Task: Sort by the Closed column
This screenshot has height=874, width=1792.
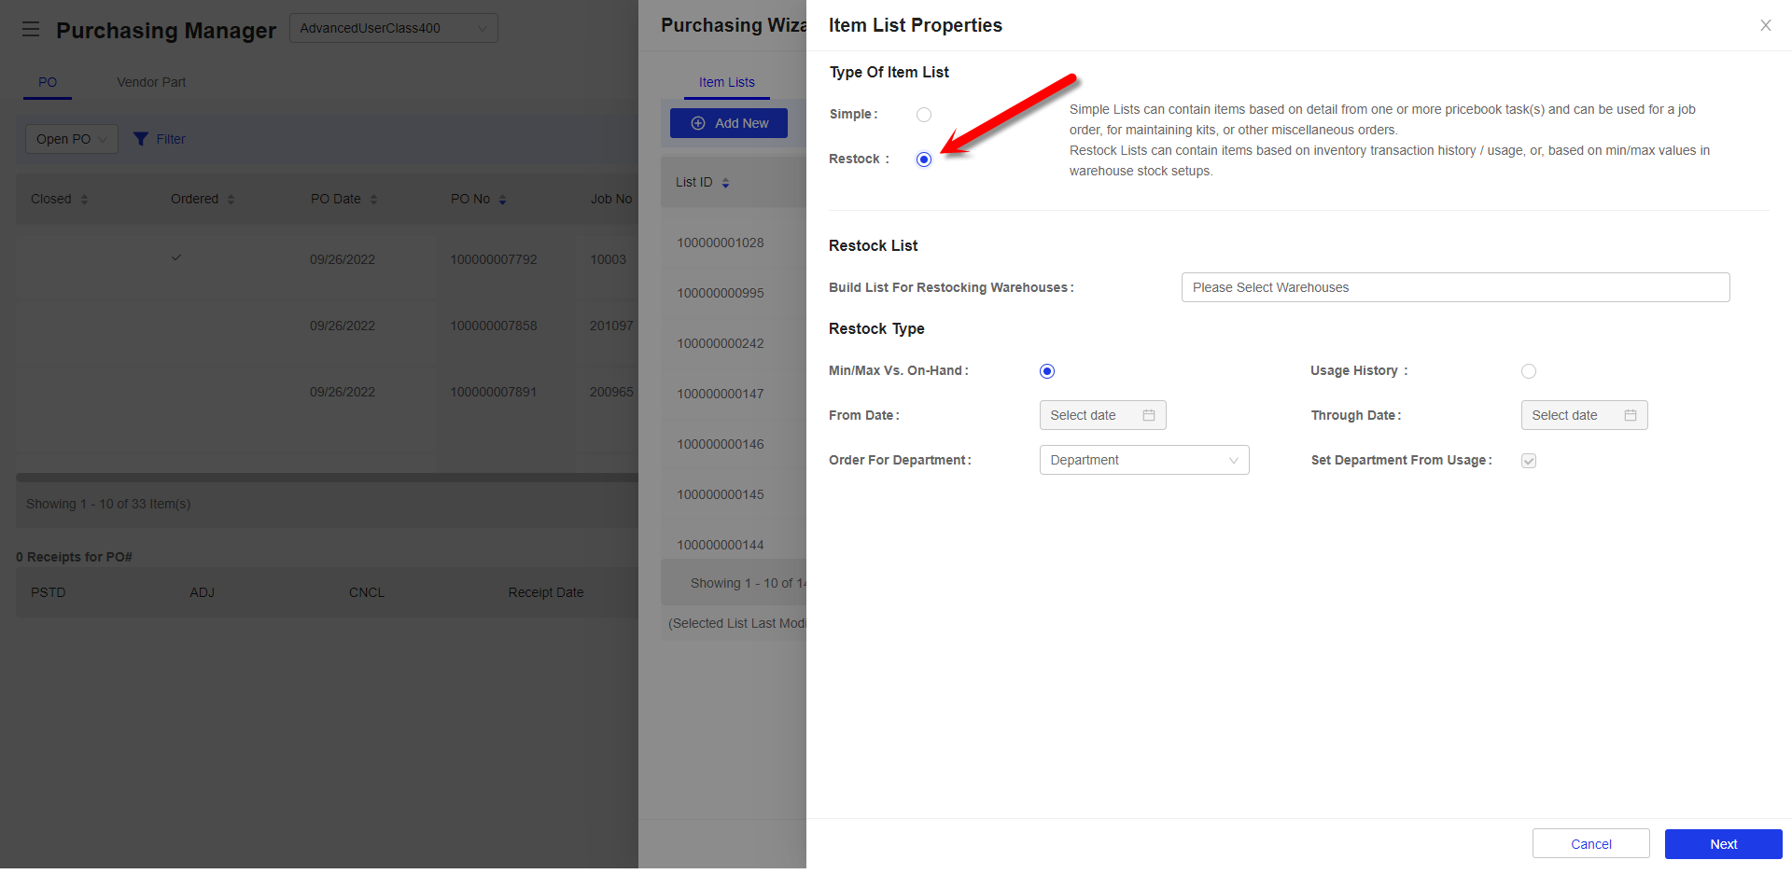Action: tap(83, 199)
